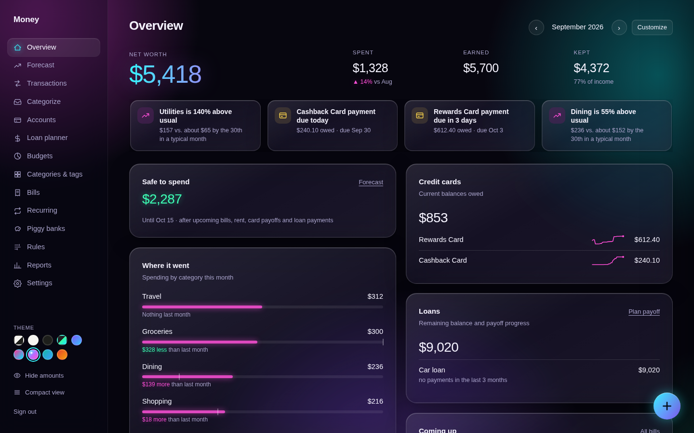Follow the Plan payoff link in Loans
694x433 pixels.
[644, 312]
